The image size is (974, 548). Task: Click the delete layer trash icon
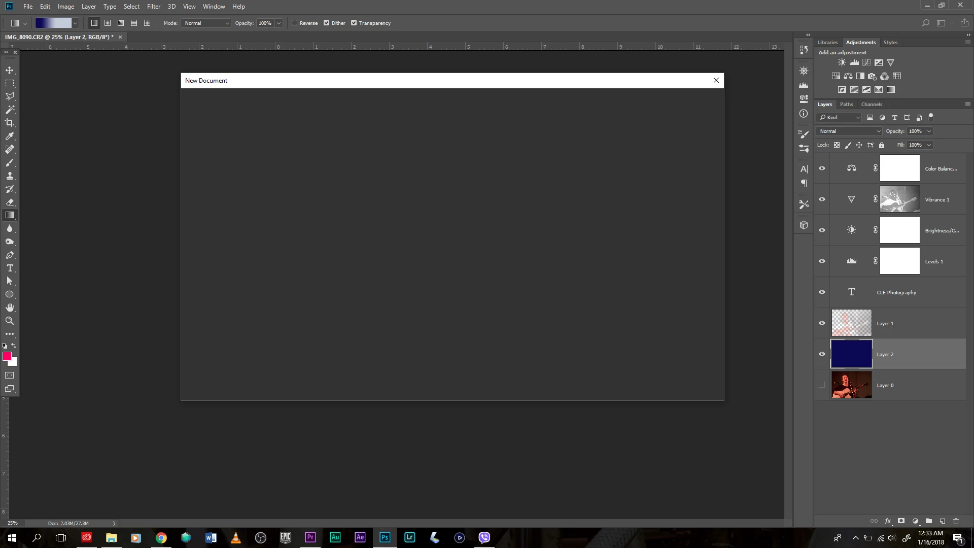pyautogui.click(x=956, y=521)
